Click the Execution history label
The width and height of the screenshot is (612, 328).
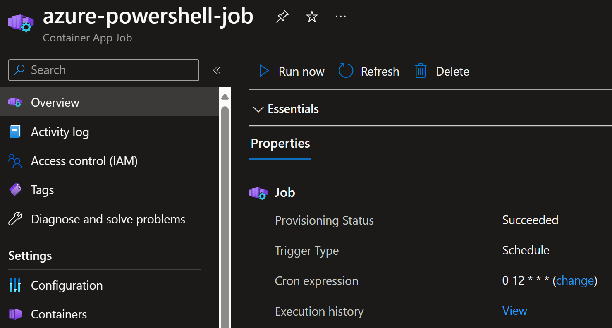(x=319, y=311)
